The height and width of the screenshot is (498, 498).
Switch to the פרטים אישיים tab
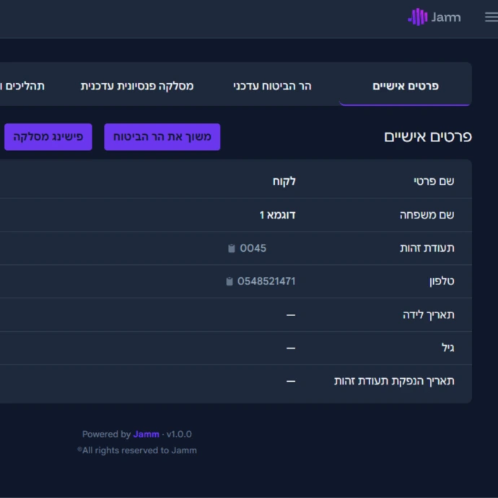tap(405, 86)
